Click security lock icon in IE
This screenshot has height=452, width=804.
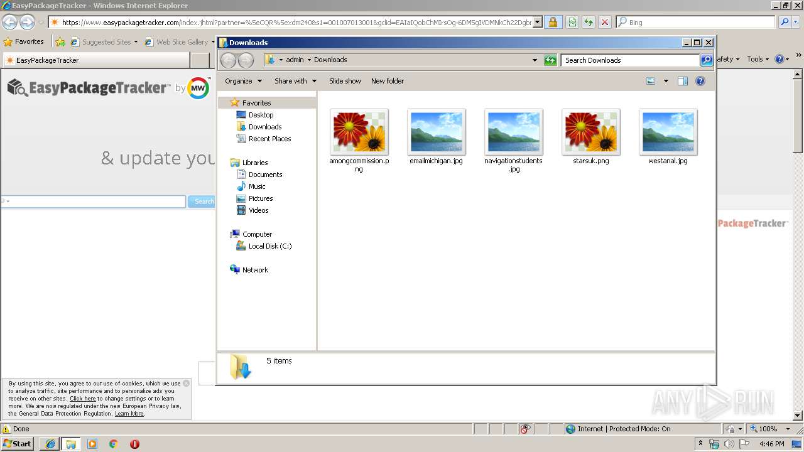(553, 23)
